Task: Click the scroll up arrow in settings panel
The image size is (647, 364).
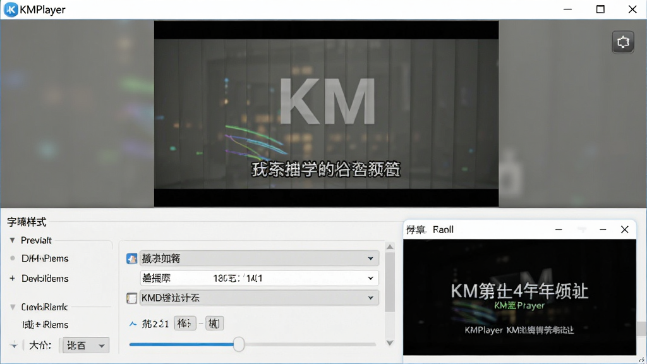Action: 390,247
